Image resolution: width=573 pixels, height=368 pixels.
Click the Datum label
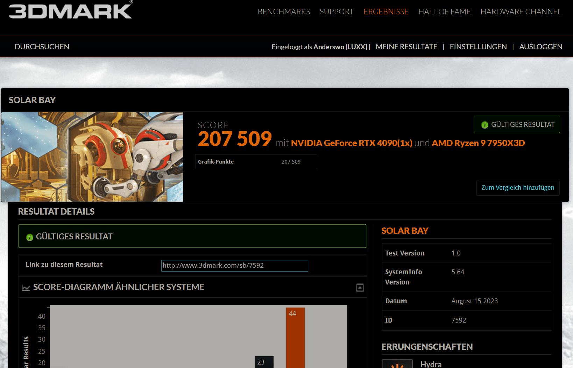(396, 301)
